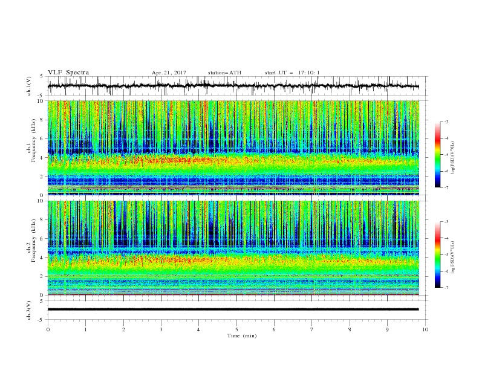This screenshot has width=479, height=370.
Task: Click the "ch.1(V)" waveform axis label
Action: point(29,86)
